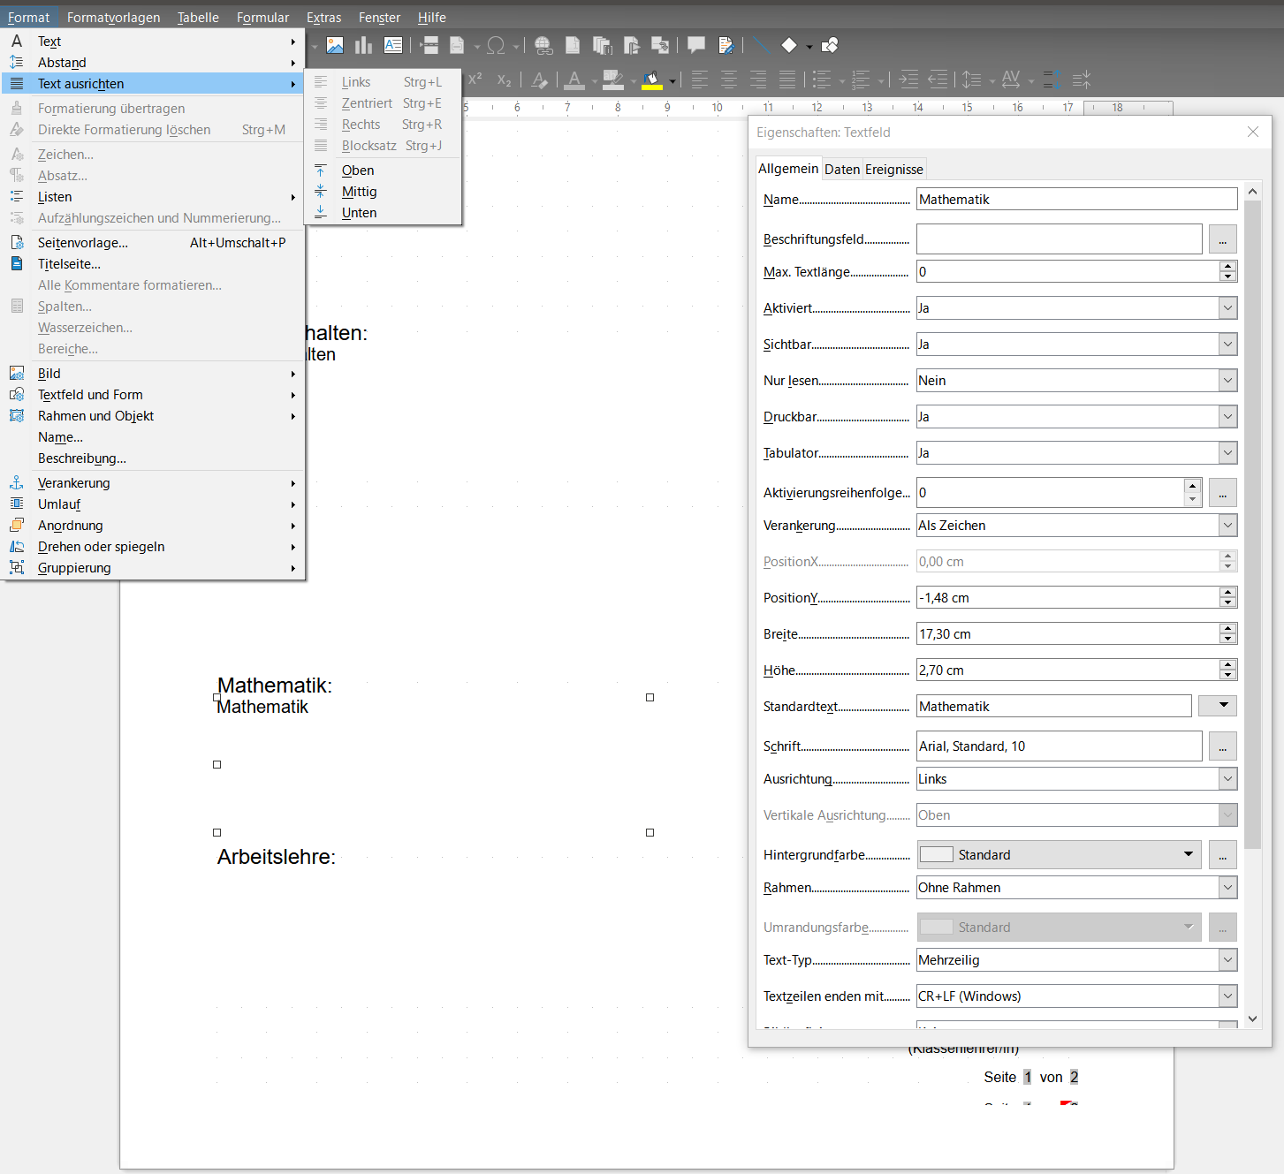The width and height of the screenshot is (1284, 1174).
Task: Click the insert comment speech bubble icon
Action: coord(696,45)
